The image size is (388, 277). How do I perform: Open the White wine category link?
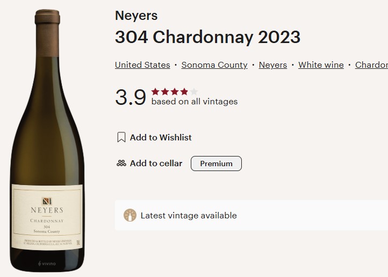(x=321, y=65)
